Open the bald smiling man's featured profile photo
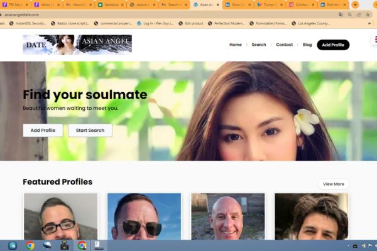 (227, 216)
